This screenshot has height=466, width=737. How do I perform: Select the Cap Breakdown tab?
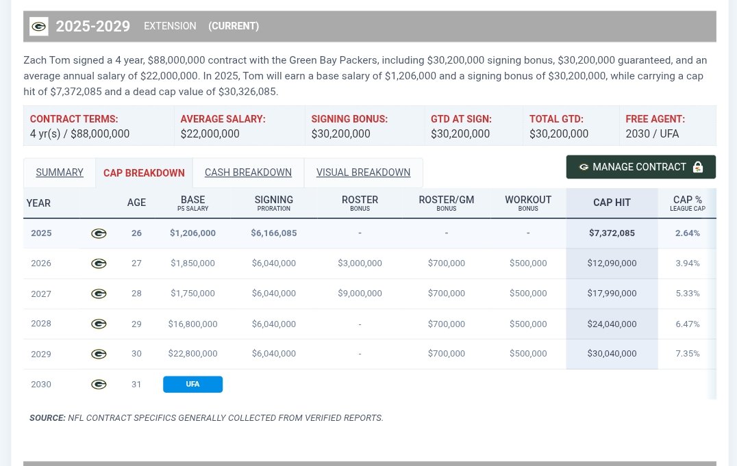click(x=144, y=173)
